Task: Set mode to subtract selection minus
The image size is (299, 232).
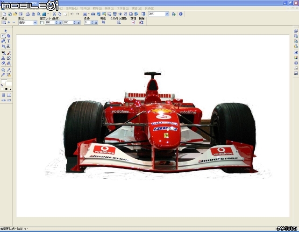Action: coord(14,22)
